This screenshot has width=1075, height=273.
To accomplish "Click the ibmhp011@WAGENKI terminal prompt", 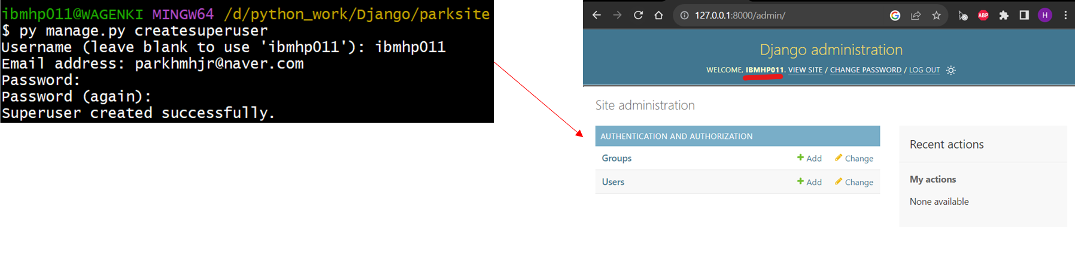I will coord(72,14).
